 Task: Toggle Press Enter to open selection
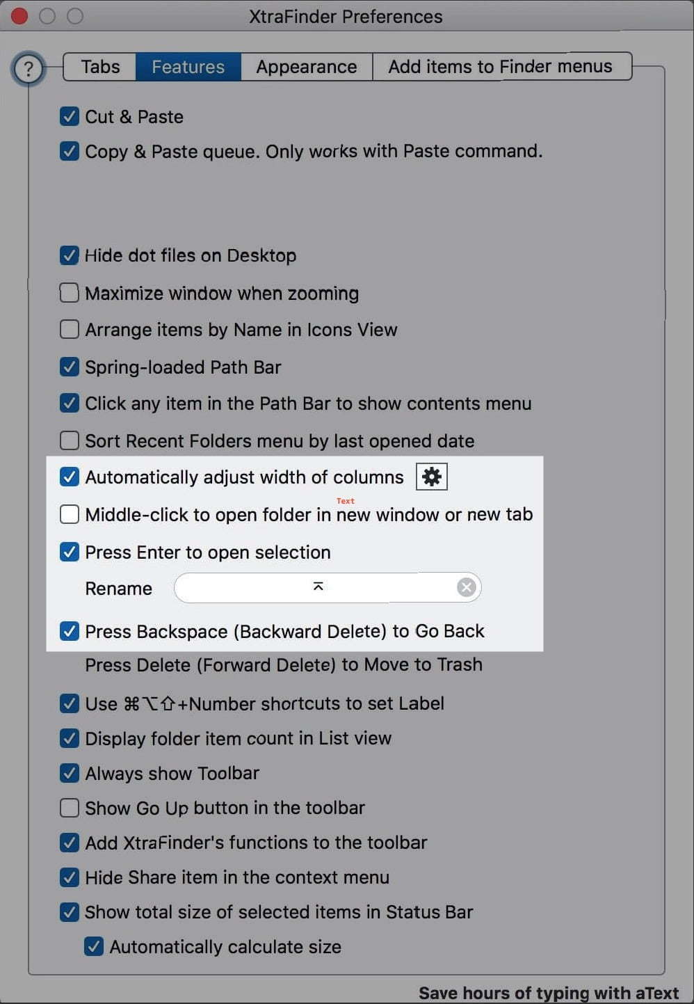coord(70,552)
